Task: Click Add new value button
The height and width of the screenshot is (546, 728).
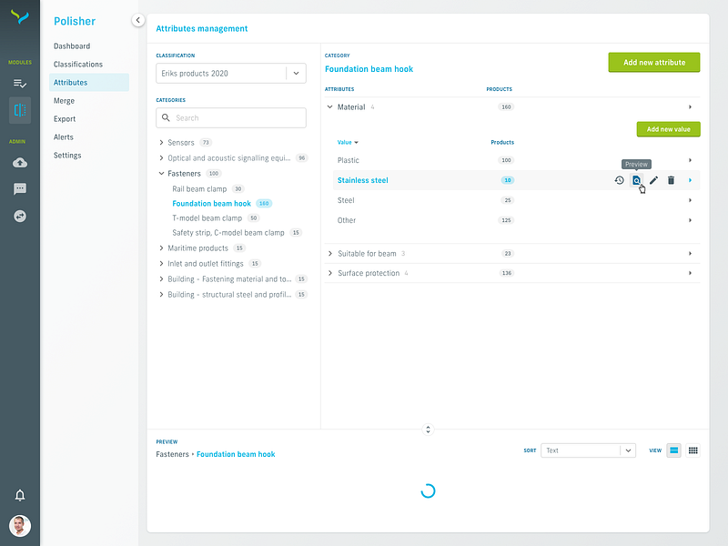Action: [668, 129]
